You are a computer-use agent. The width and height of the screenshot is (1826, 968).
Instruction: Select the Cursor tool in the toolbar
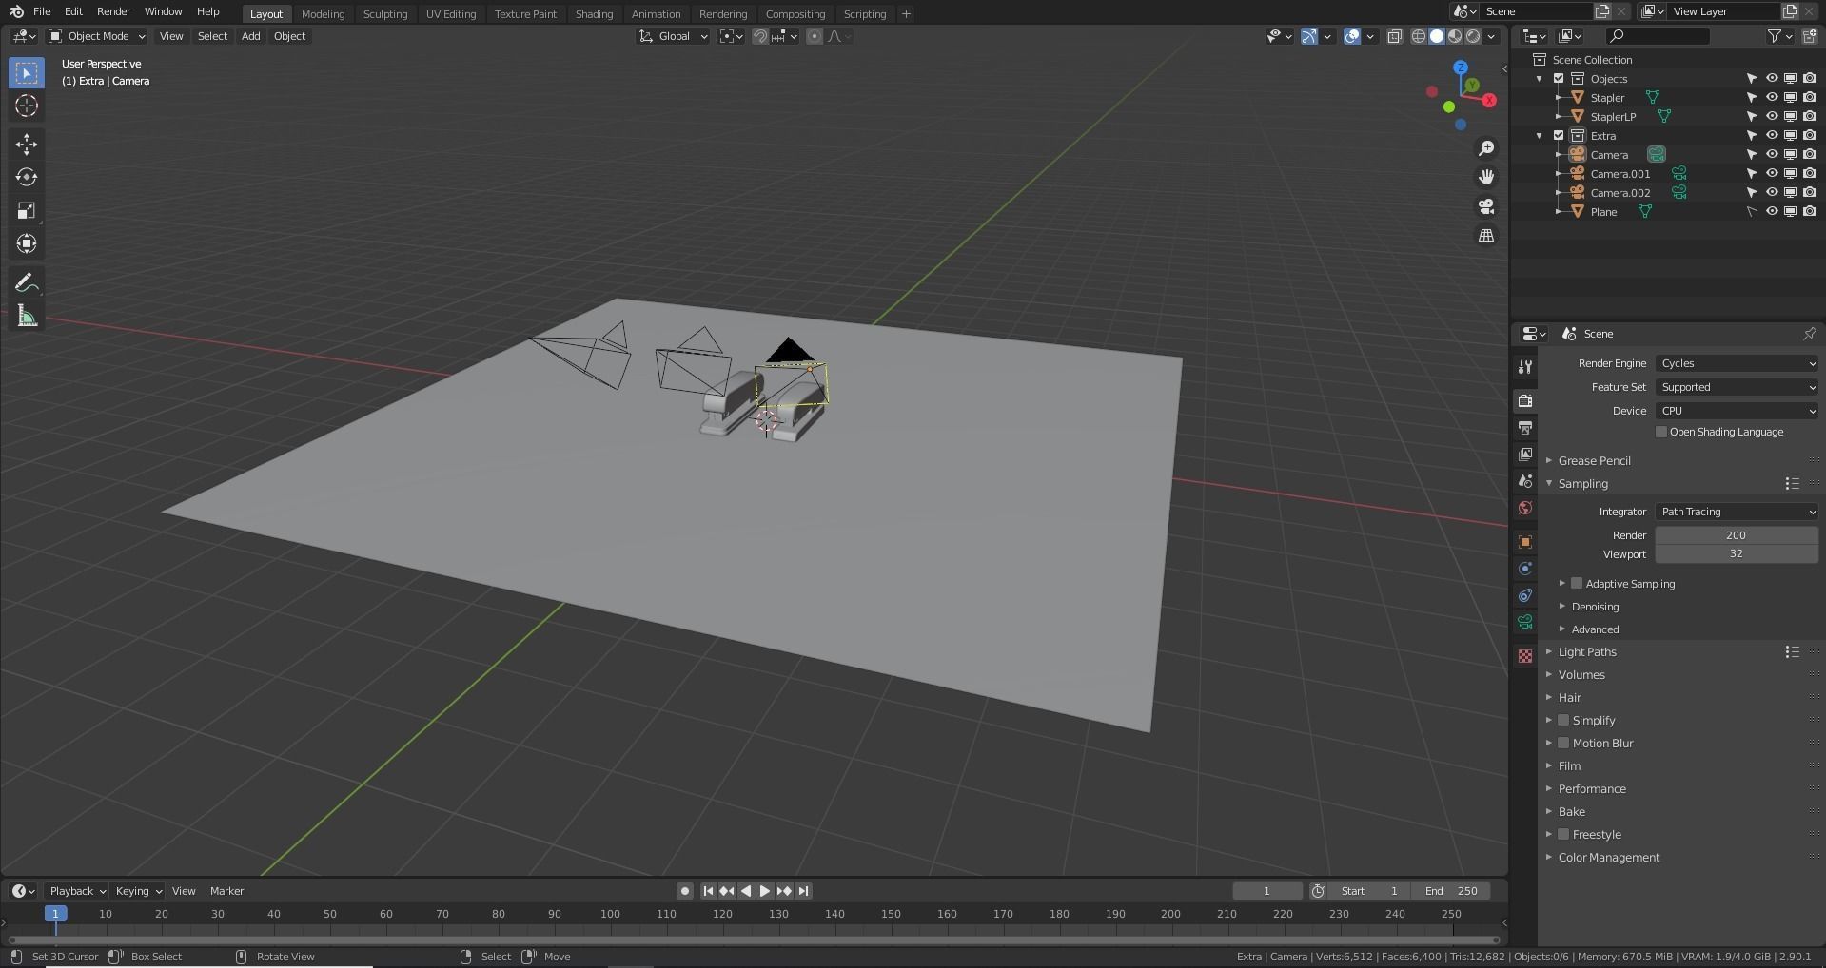[27, 106]
